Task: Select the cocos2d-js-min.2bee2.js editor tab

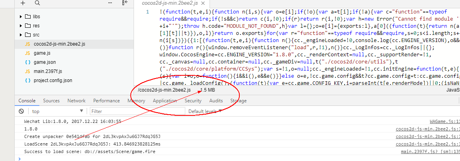Action: tap(172, 4)
